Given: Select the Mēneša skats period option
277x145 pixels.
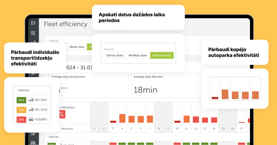Looking at the screenshot, I should [x=162, y=55].
